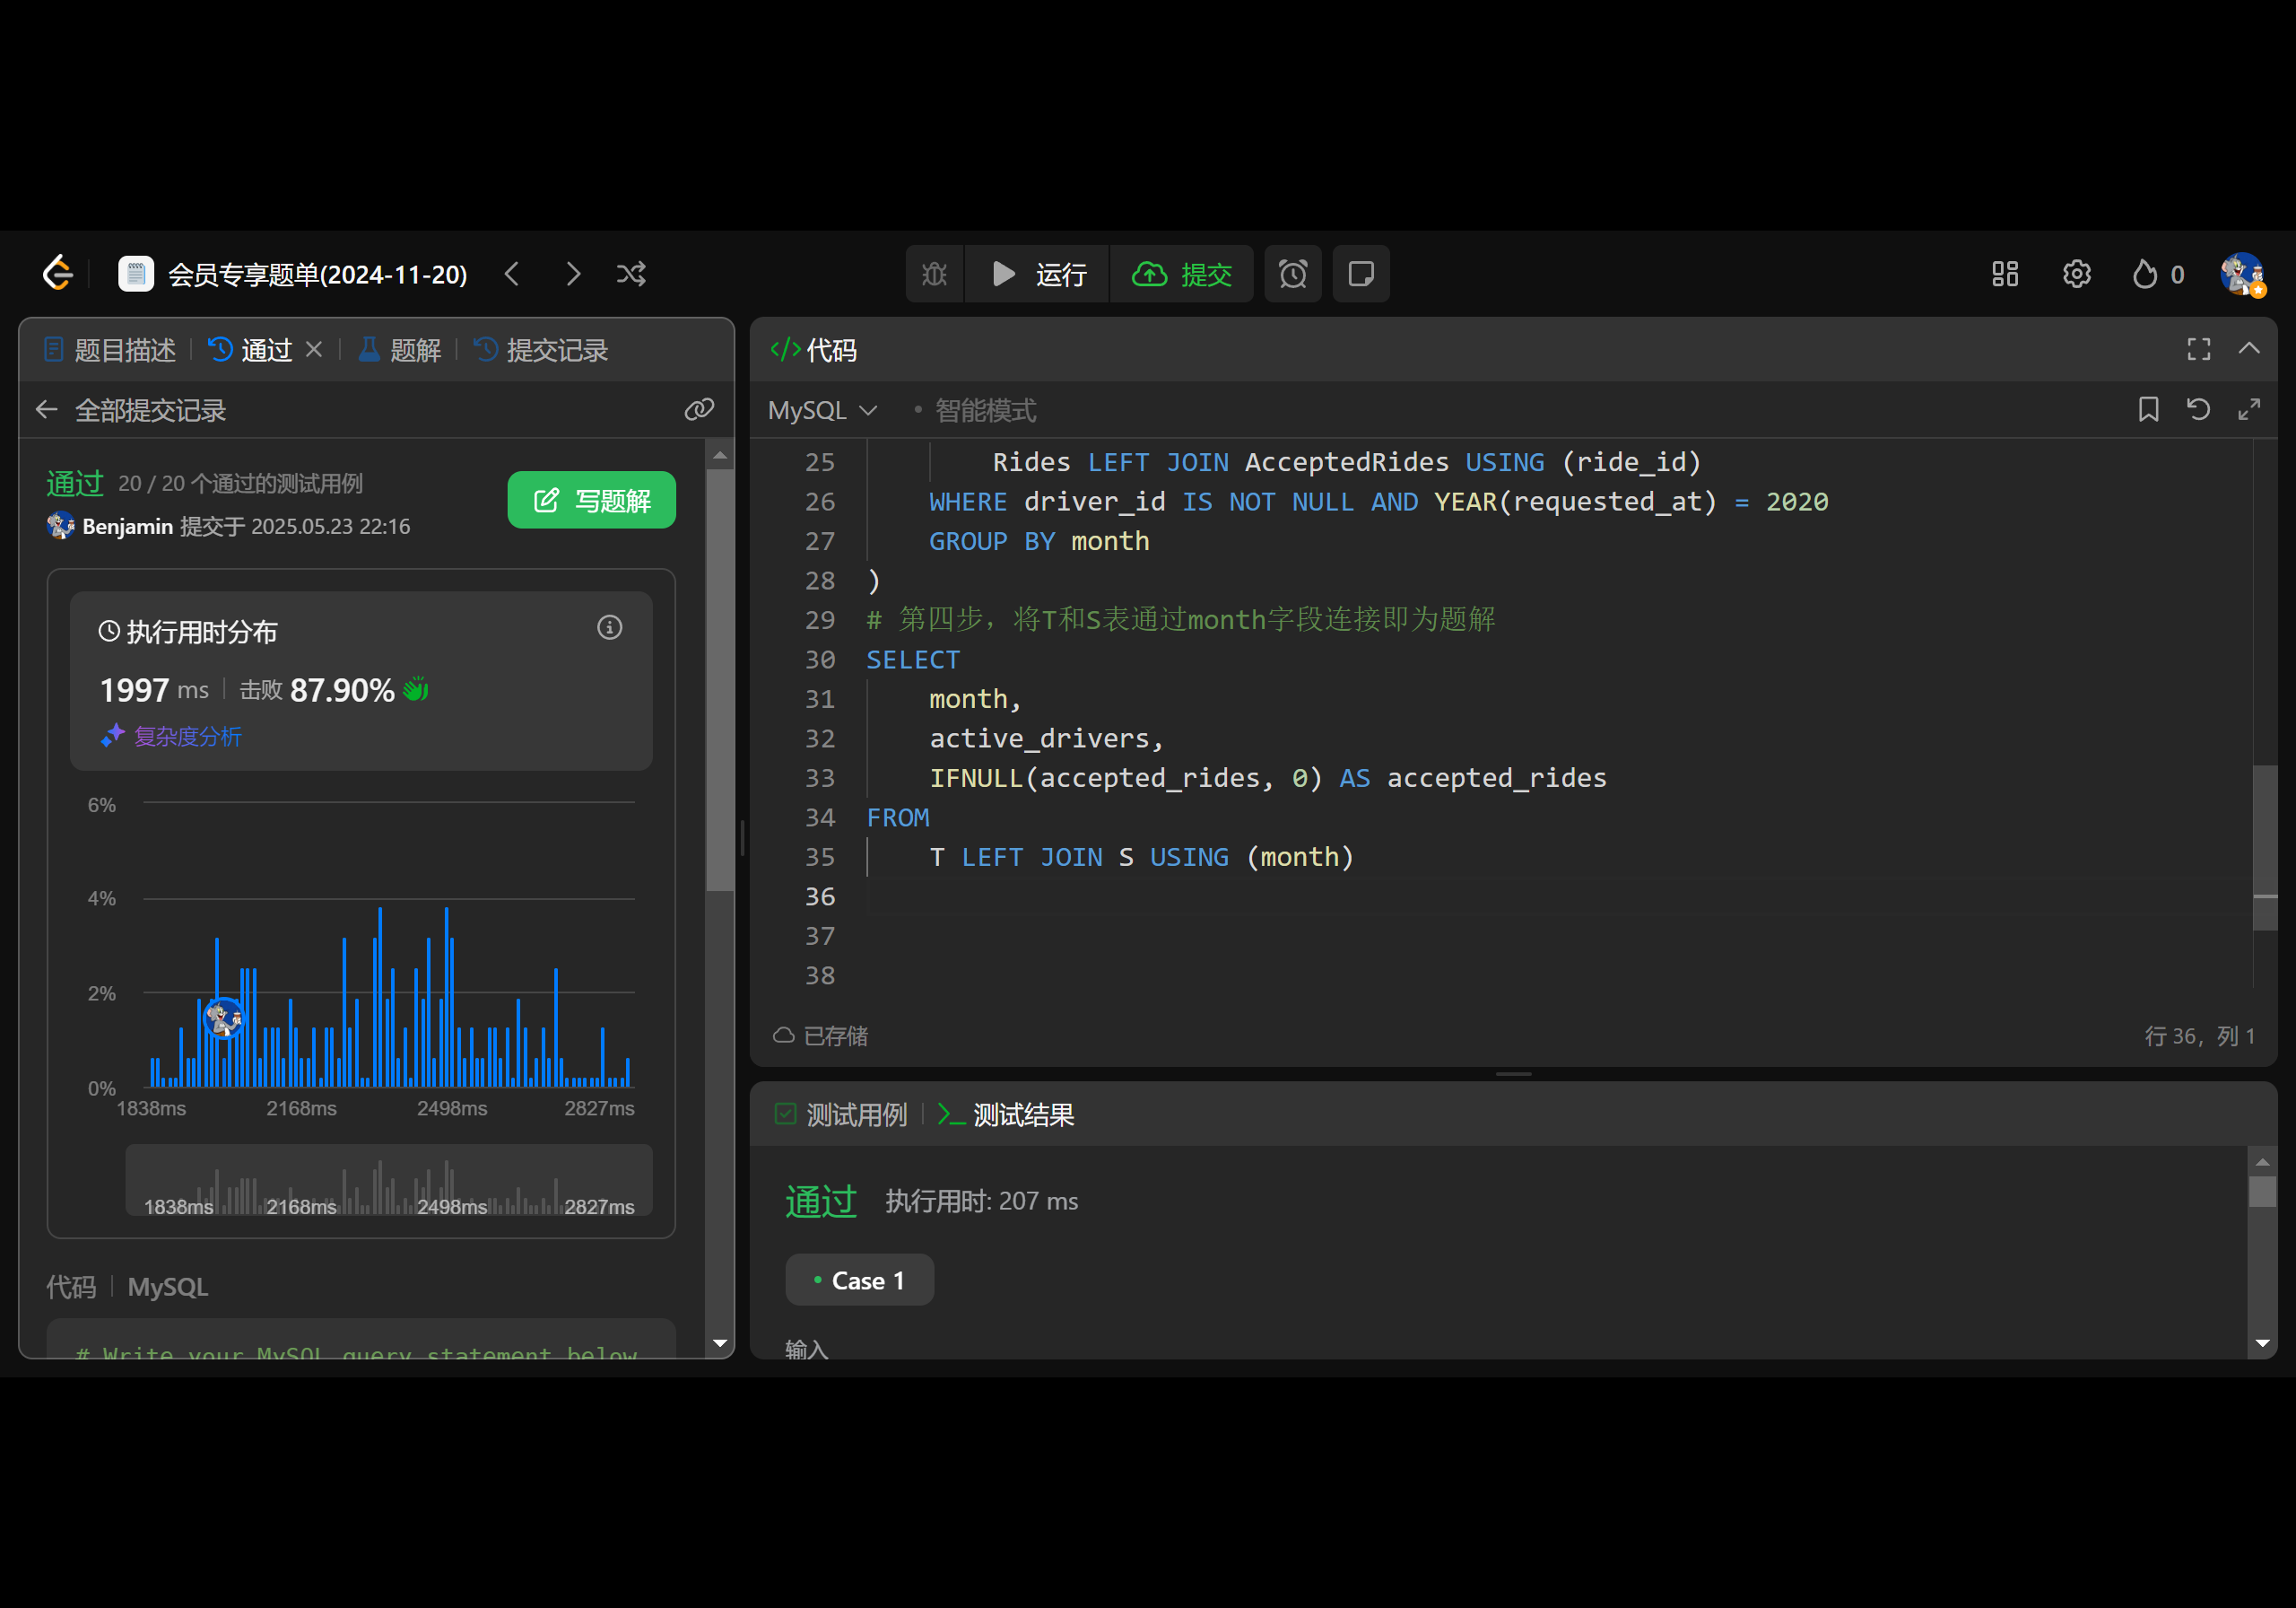Click the green 写题解 button
This screenshot has height=1608, width=2296.
coord(591,501)
